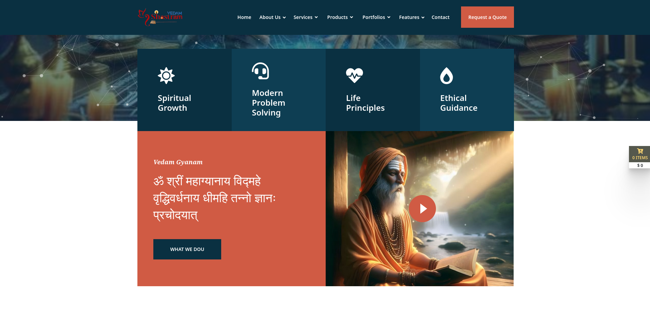
Task: Open the Features dropdown menu
Action: [x=412, y=17]
